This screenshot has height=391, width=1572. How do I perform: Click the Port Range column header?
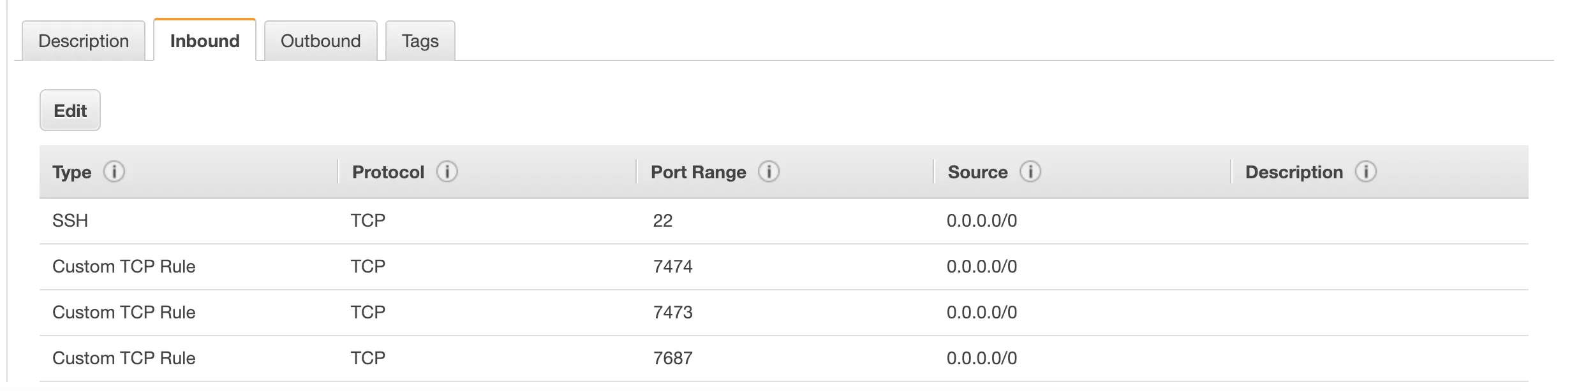698,173
